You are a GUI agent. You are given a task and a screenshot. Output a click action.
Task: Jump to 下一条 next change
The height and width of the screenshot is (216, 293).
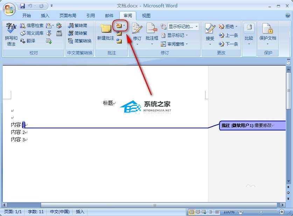[x=228, y=44]
